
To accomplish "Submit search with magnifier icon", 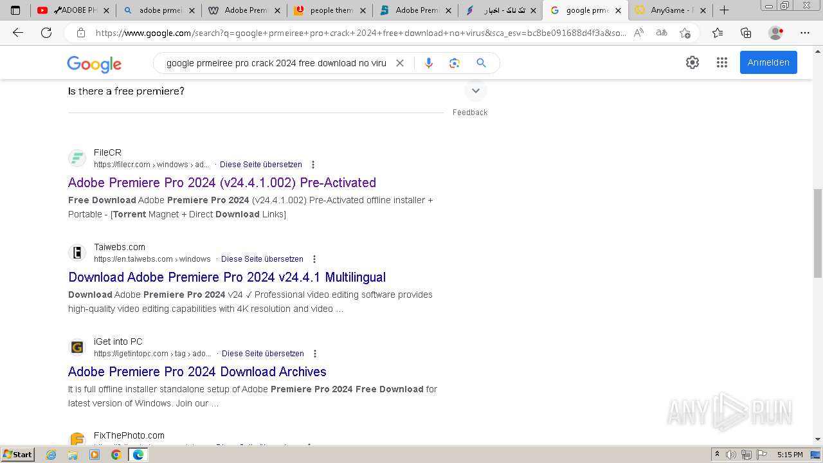I will pyautogui.click(x=481, y=63).
